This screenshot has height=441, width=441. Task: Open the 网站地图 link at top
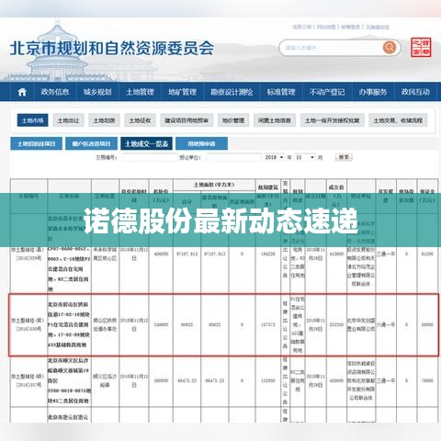pos(326,27)
